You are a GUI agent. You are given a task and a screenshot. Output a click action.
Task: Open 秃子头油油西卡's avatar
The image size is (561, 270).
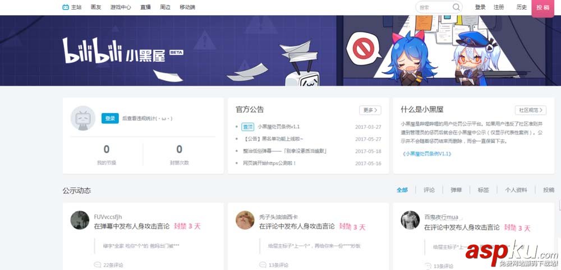point(245,220)
